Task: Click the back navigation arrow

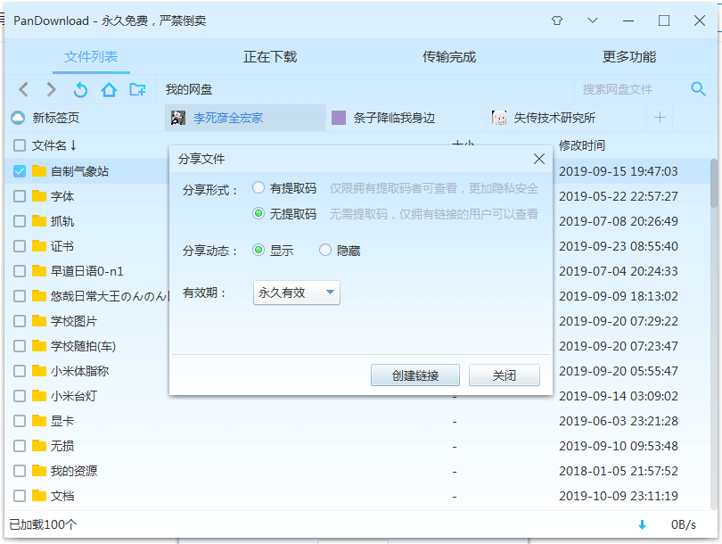Action: [22, 89]
